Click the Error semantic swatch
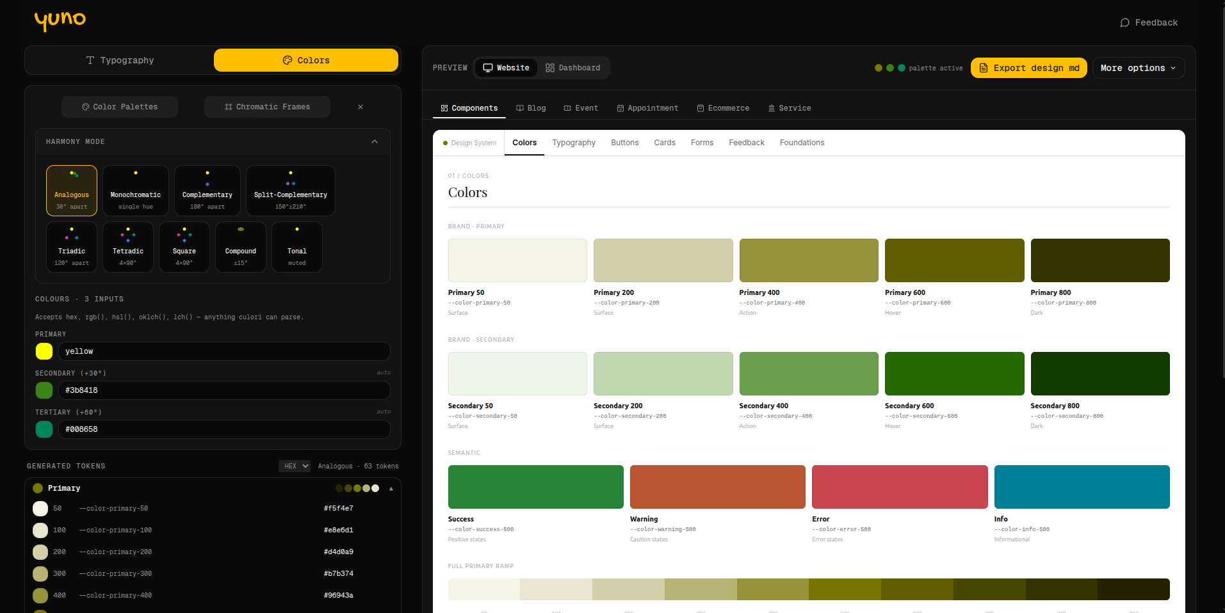The width and height of the screenshot is (1225, 613). [x=900, y=487]
